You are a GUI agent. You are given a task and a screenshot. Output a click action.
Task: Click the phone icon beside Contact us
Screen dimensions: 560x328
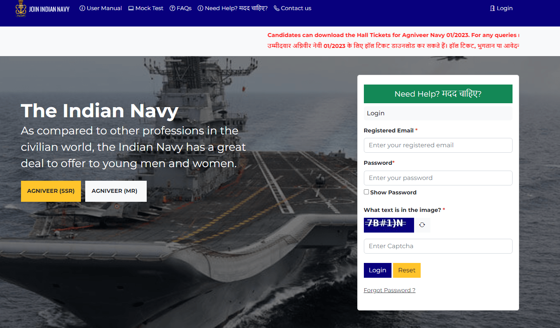point(276,8)
